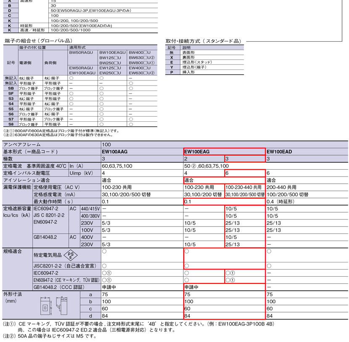The height and width of the screenshot is (342, 349).
Task: Click the 極数 row label
Action: [8, 159]
